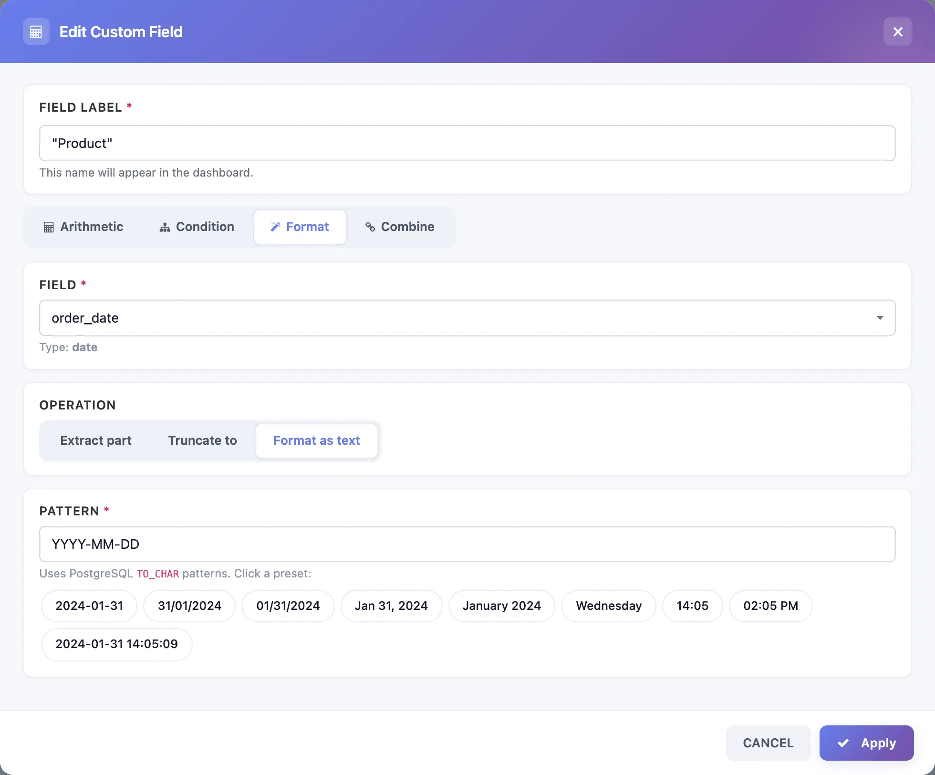Screen dimensions: 935x775
Task: Select the 02:05 PM preset
Action: pyautogui.click(x=771, y=606)
